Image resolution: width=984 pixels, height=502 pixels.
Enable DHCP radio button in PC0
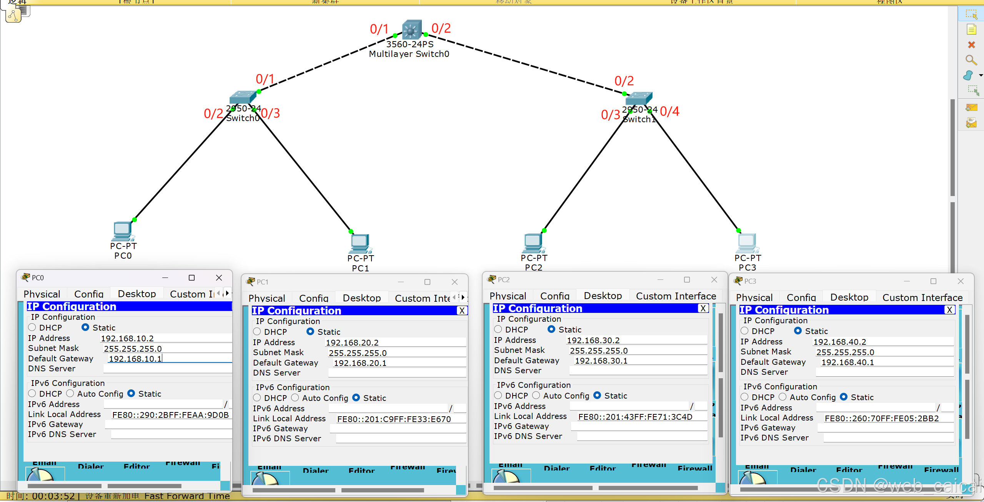[32, 327]
